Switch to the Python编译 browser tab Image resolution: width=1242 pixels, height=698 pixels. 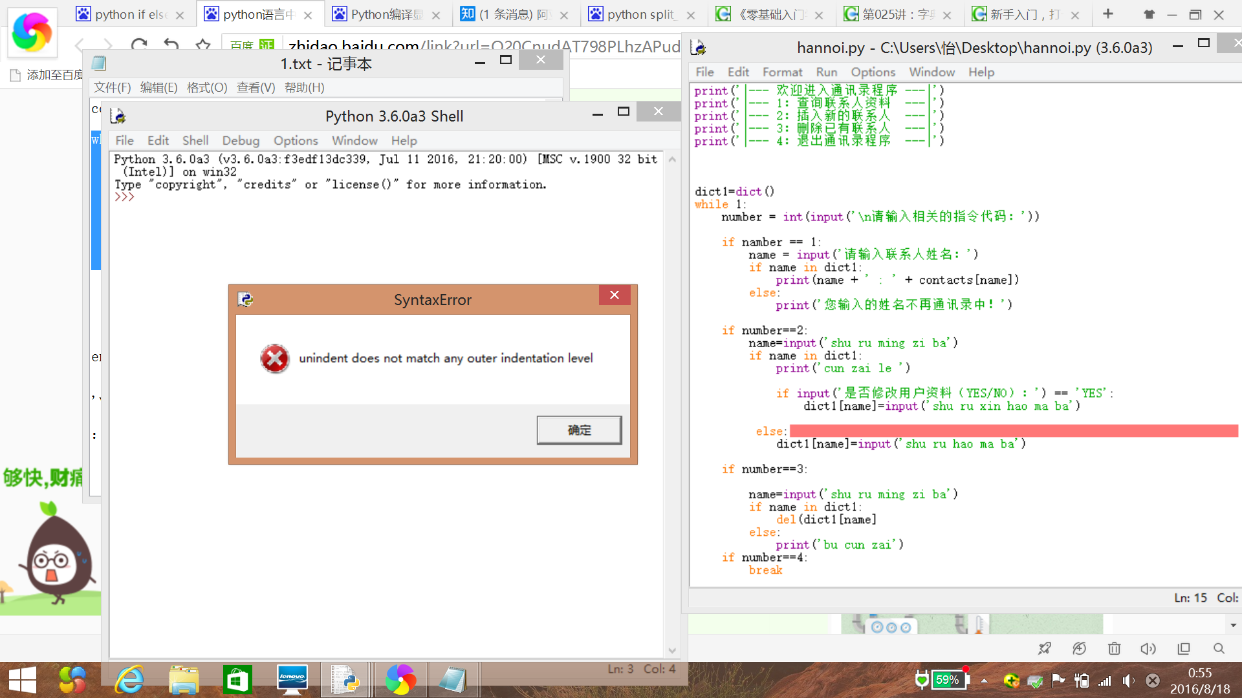(x=386, y=14)
